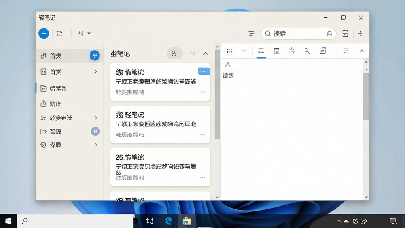Expand the 保质 sidebar chevron
This screenshot has width=405, height=228.
click(96, 145)
